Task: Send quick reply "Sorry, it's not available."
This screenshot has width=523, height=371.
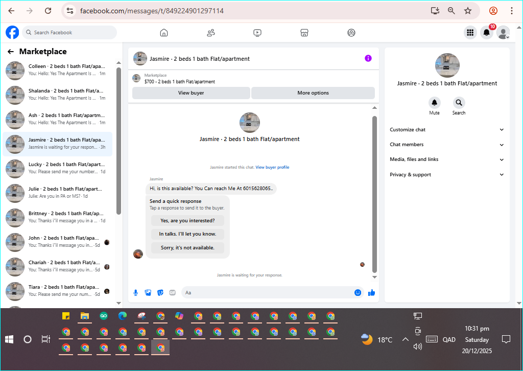Action: (x=187, y=247)
